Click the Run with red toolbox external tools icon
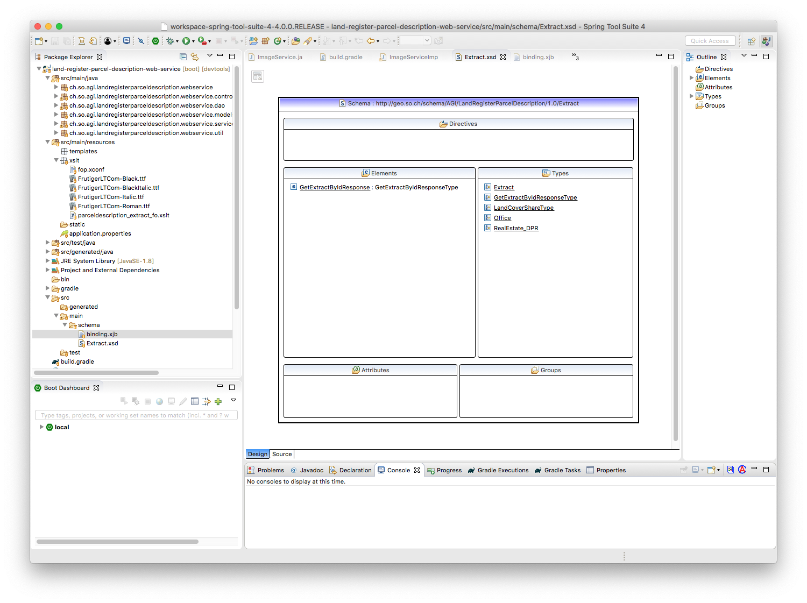Image resolution: width=807 pixels, height=603 pixels. 202,41
